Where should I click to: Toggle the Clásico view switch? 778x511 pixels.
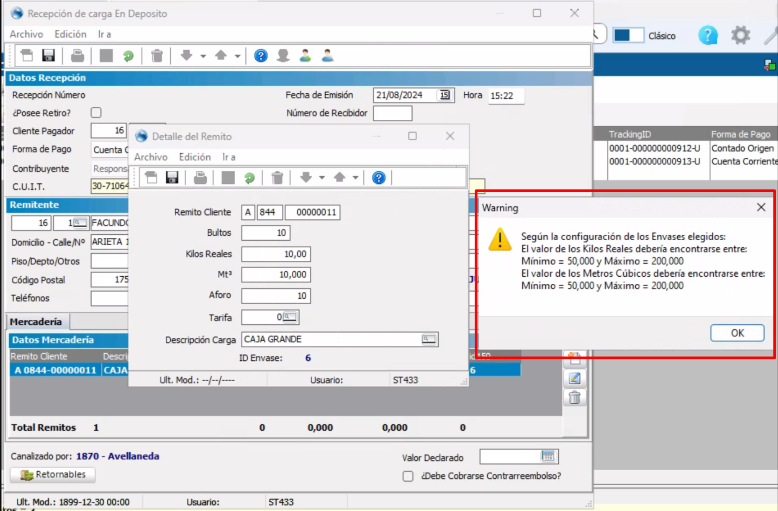click(x=628, y=36)
